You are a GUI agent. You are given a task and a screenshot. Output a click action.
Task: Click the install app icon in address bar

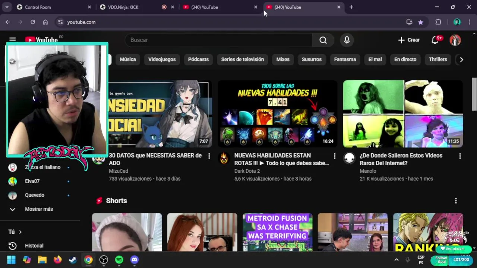pyautogui.click(x=409, y=22)
